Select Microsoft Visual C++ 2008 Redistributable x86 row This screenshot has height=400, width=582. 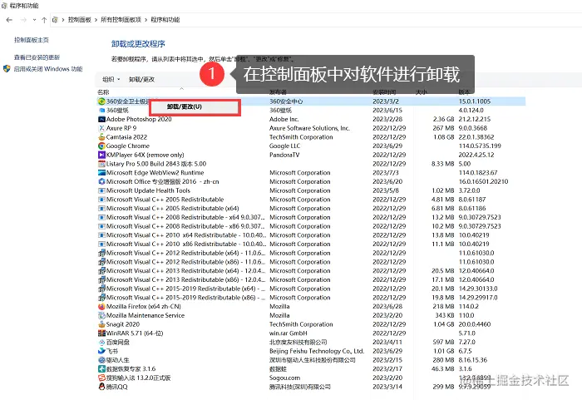[311, 226]
